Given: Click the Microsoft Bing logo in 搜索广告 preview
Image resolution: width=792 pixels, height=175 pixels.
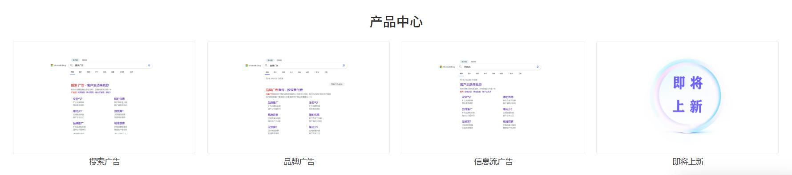Looking at the screenshot, I should 58,65.
